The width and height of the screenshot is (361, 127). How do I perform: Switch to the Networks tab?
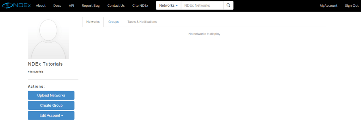tap(93, 22)
